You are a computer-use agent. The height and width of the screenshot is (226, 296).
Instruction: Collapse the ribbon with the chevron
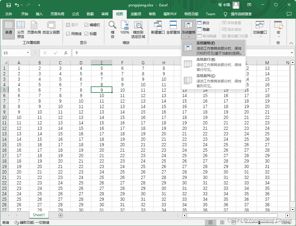tap(291, 43)
